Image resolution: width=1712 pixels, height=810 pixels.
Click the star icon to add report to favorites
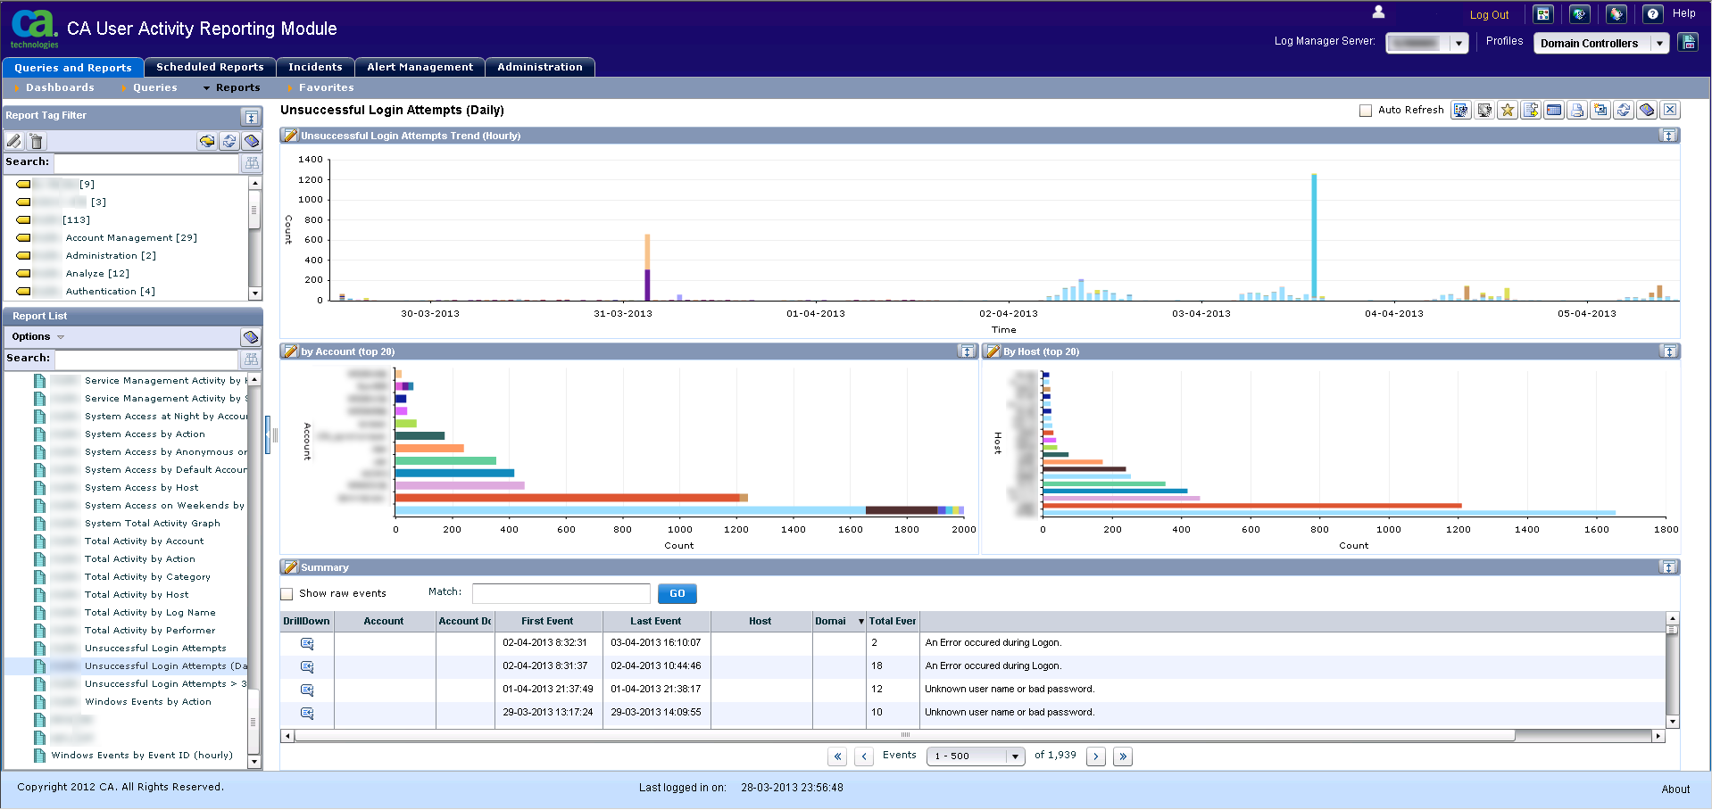(x=1508, y=110)
